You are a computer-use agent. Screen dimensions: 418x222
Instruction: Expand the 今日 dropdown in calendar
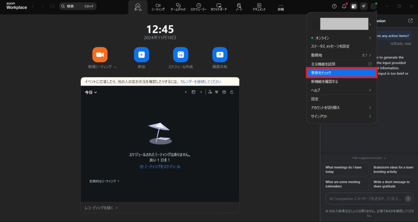(91, 93)
